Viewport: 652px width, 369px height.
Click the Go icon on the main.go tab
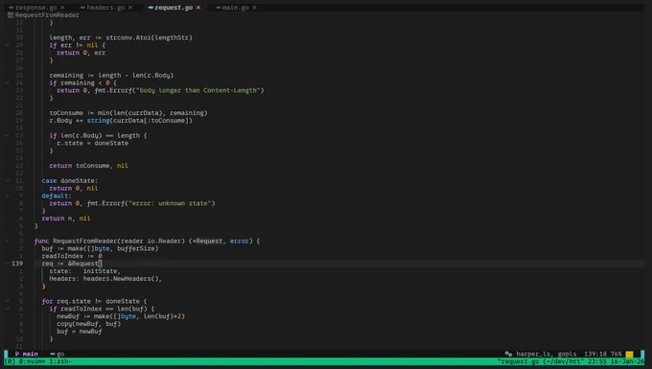[219, 8]
